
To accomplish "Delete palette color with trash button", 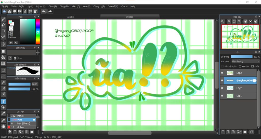I will click(15, 58).
